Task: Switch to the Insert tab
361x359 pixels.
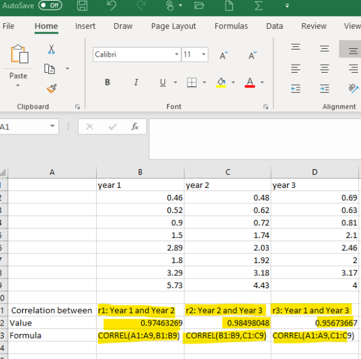Action: [x=85, y=26]
